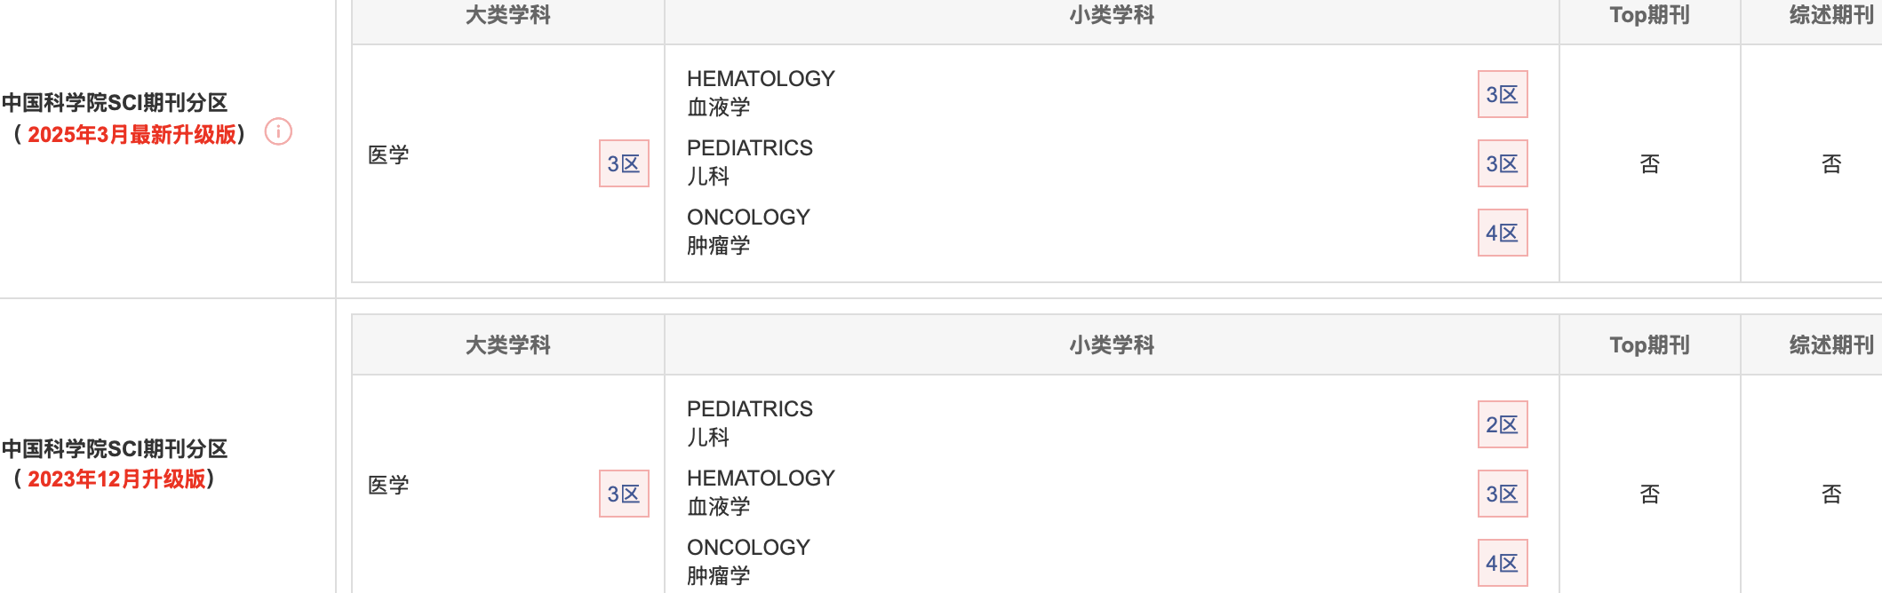The width and height of the screenshot is (1882, 593).
Task: Click the 4区 badge for ONCOLOGY in 2025 table
Action: point(1503,233)
